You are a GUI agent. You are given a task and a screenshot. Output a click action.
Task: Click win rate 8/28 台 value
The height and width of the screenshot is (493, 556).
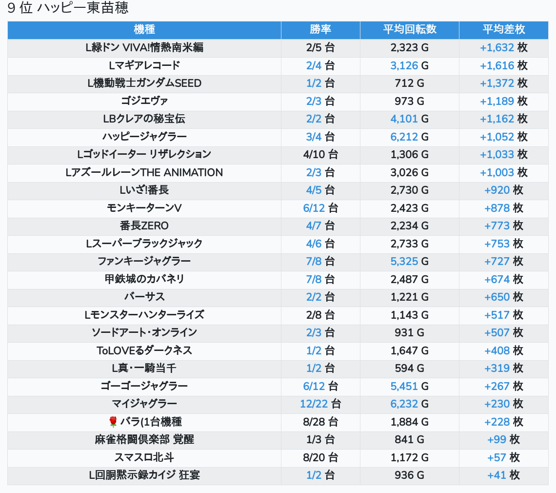coord(320,422)
